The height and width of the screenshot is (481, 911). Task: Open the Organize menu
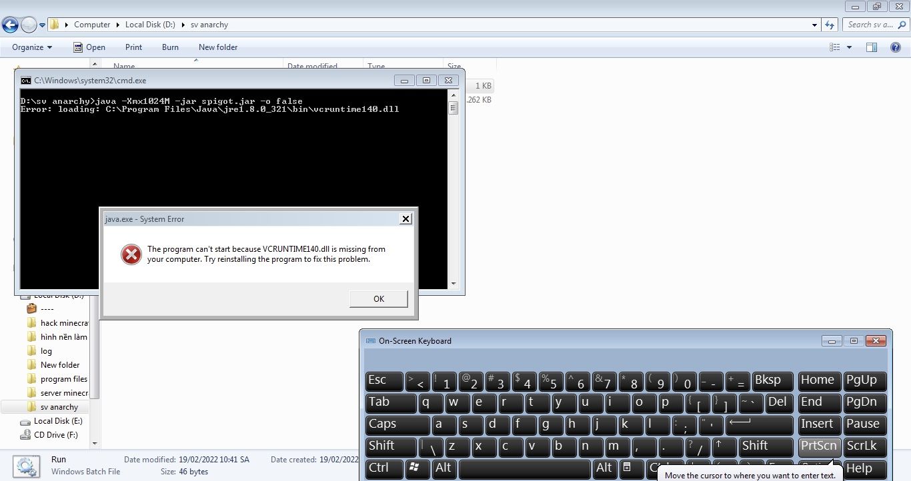32,47
